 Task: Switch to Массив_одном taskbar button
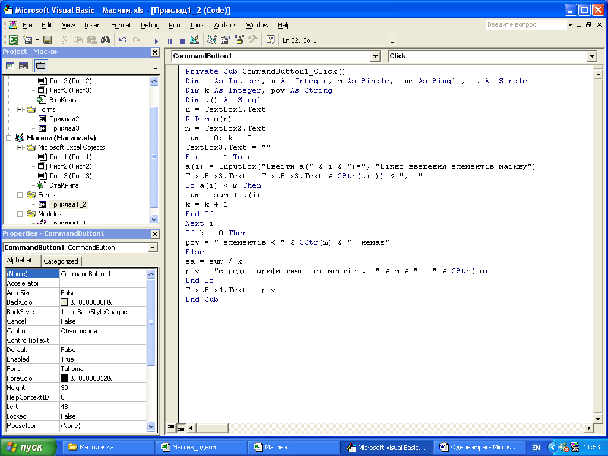click(x=201, y=448)
